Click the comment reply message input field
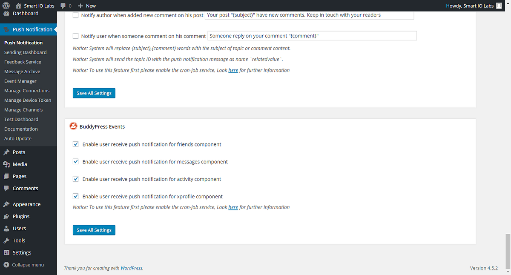 [312, 35]
